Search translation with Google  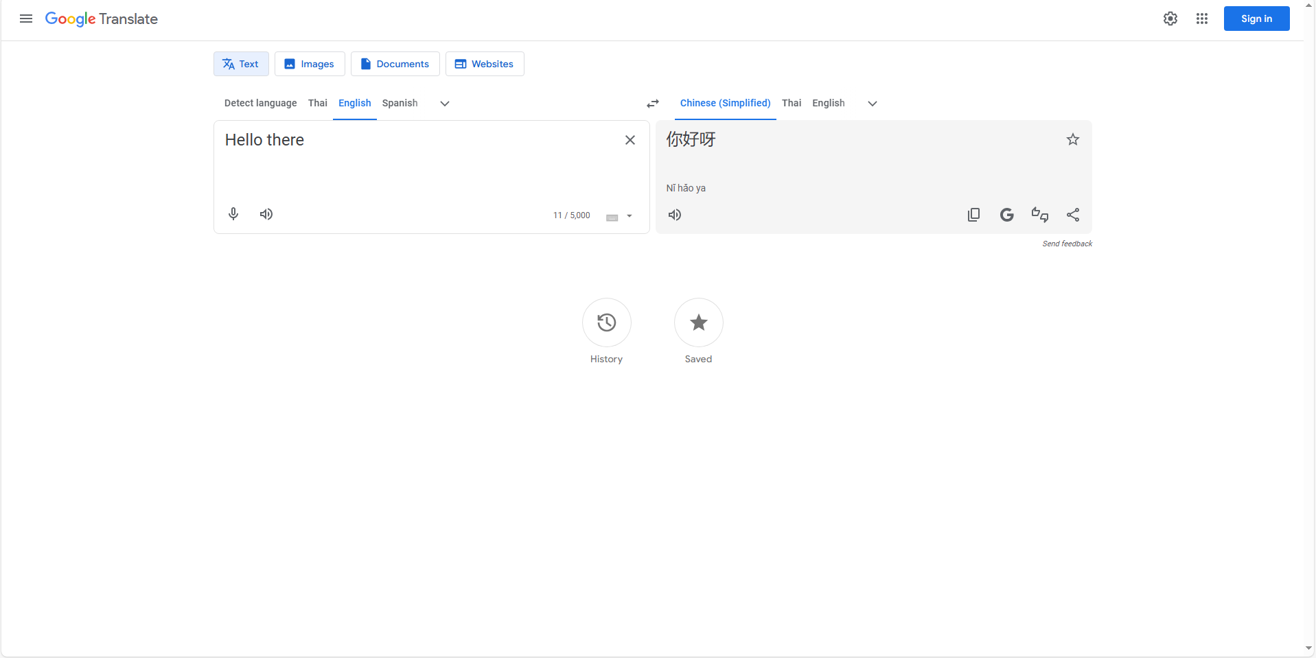coord(1006,215)
